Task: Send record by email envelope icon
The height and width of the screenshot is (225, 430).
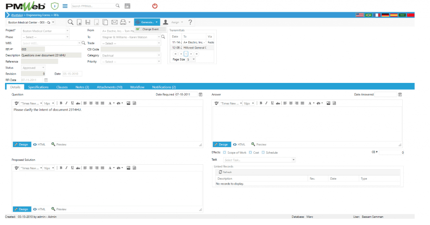Action: 114,22
